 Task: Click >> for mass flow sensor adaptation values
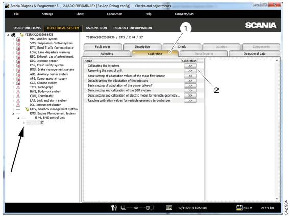point(190,76)
